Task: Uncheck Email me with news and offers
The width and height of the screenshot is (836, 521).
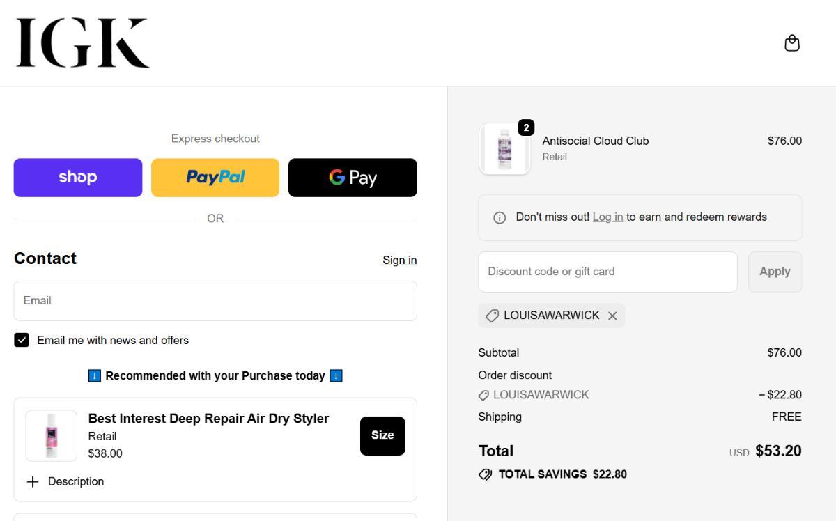Action: [22, 340]
